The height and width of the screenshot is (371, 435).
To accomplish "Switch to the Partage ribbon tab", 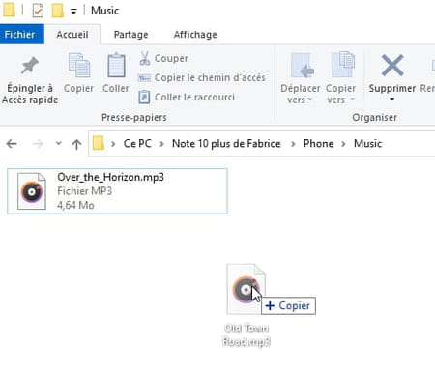I will pos(130,35).
